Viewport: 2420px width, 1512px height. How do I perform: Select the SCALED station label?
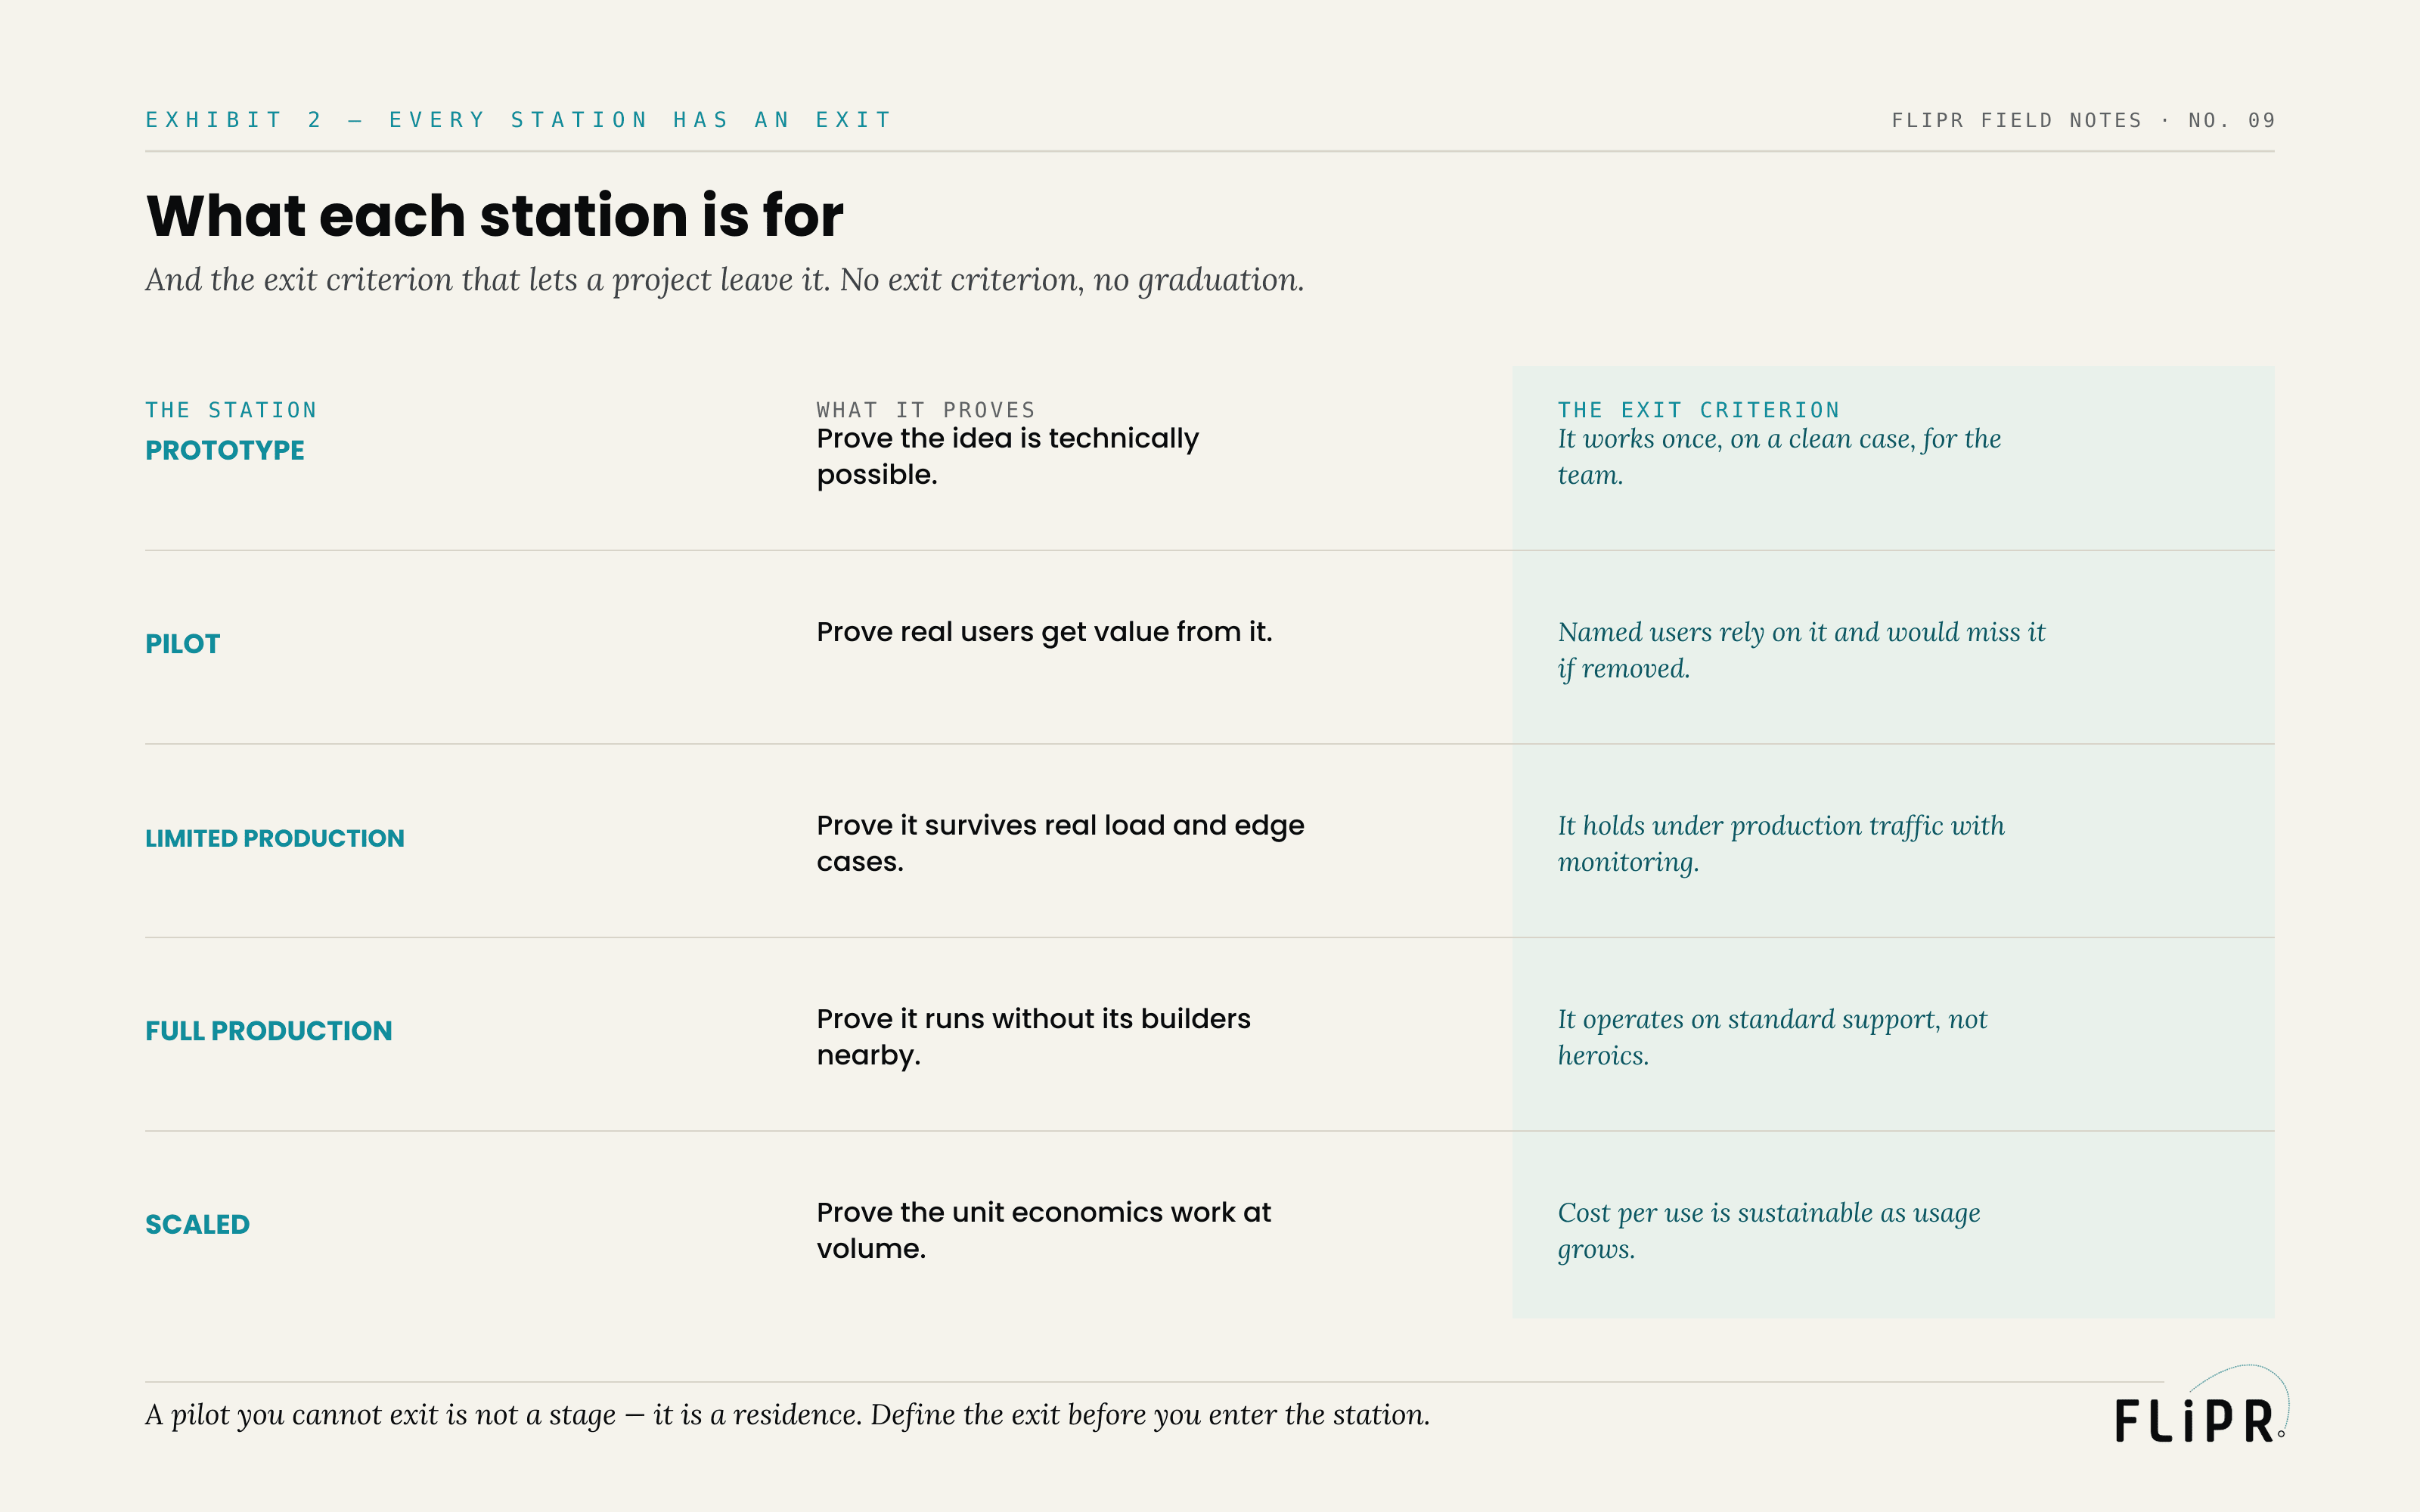click(197, 1225)
